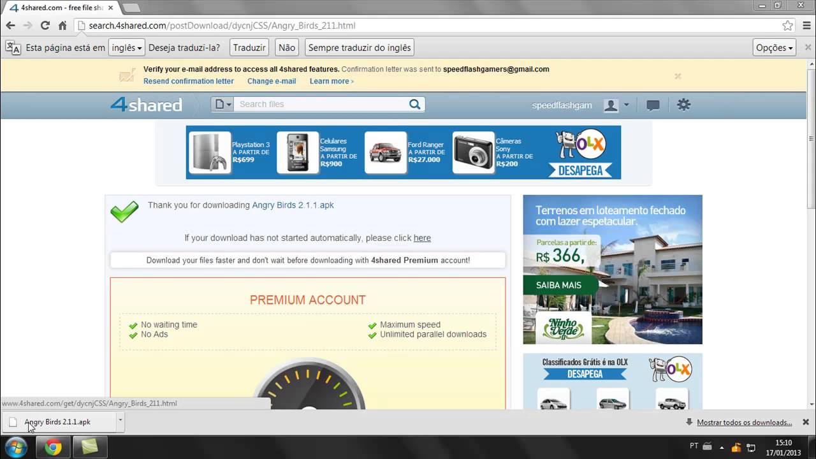The height and width of the screenshot is (459, 816).
Task: Click the SAIBA MAIS ad button
Action: 560,285
